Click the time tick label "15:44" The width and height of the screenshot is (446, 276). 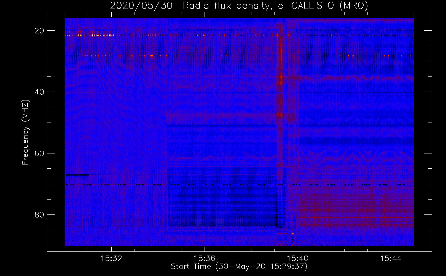click(391, 258)
